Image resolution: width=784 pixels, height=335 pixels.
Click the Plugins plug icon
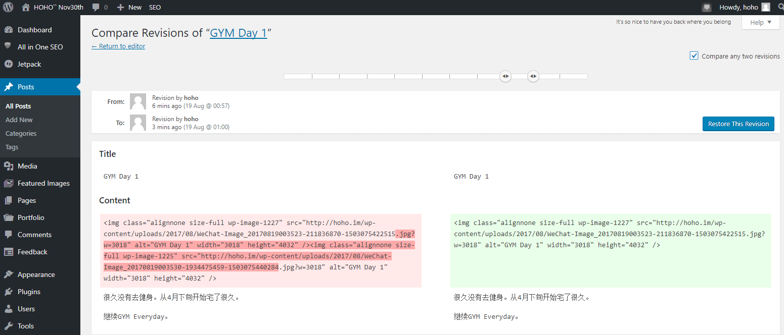(8, 292)
